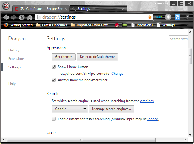194x144 pixels.
Task: Open the Imported From Firefox folder
Action: pyautogui.click(x=90, y=25)
